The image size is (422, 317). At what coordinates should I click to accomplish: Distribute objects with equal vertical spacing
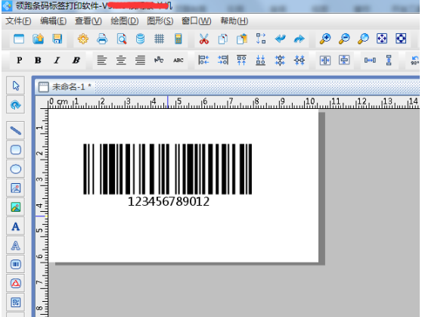coord(389,60)
